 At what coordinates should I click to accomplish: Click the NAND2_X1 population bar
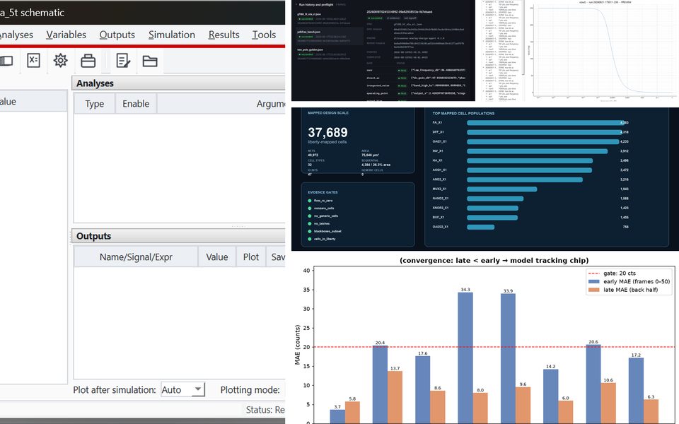[x=495, y=199]
